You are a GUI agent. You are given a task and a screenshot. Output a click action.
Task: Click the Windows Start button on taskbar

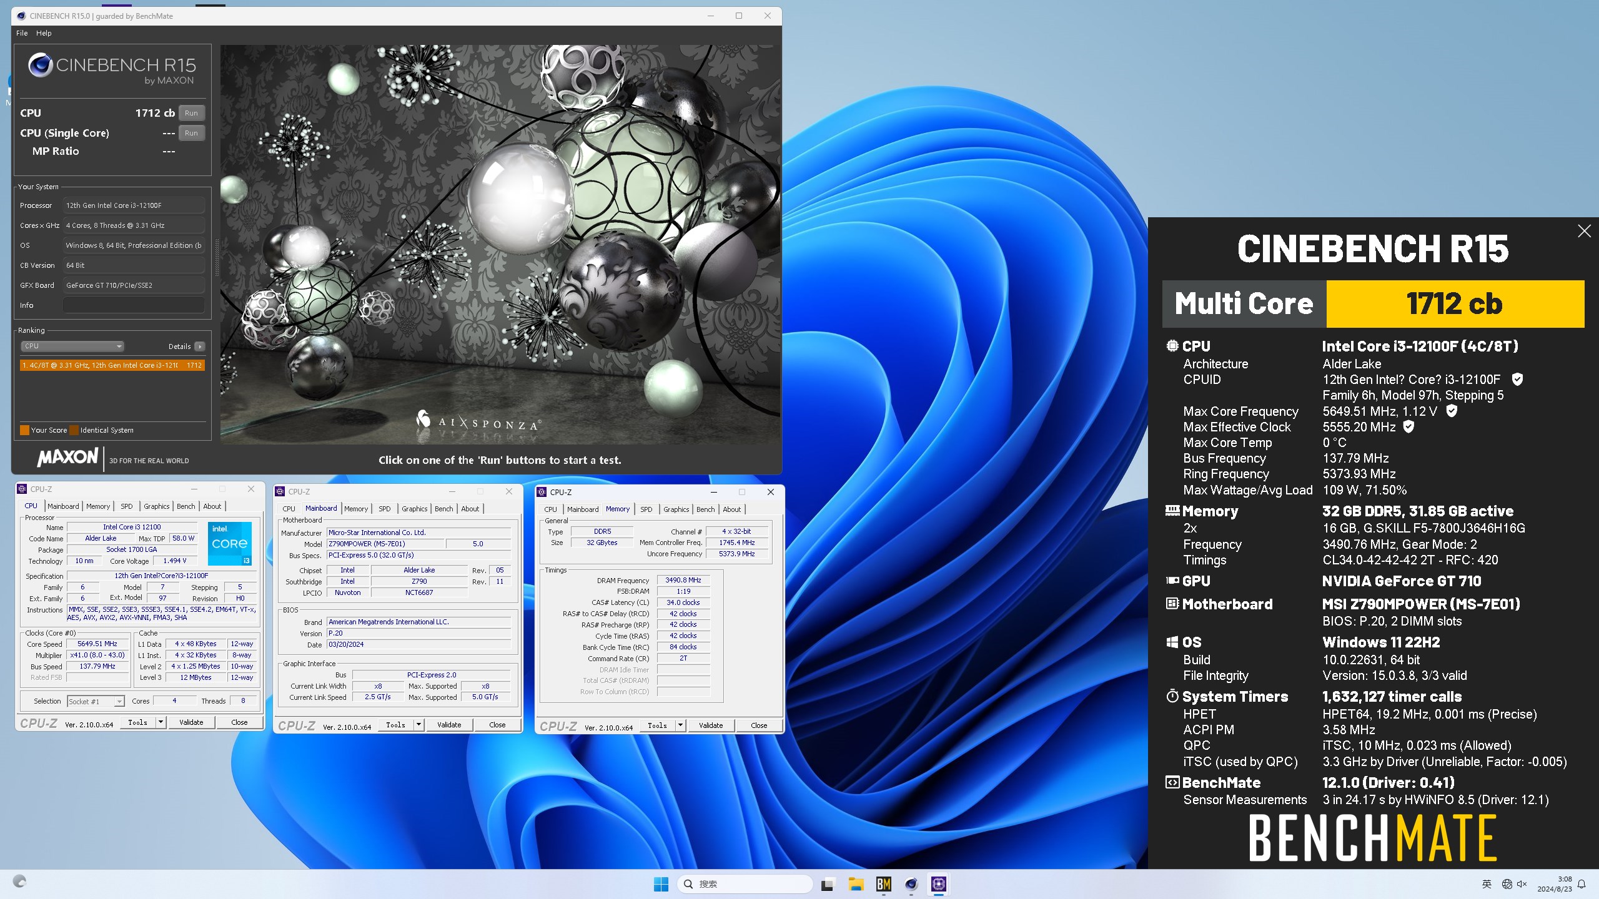[x=661, y=884]
